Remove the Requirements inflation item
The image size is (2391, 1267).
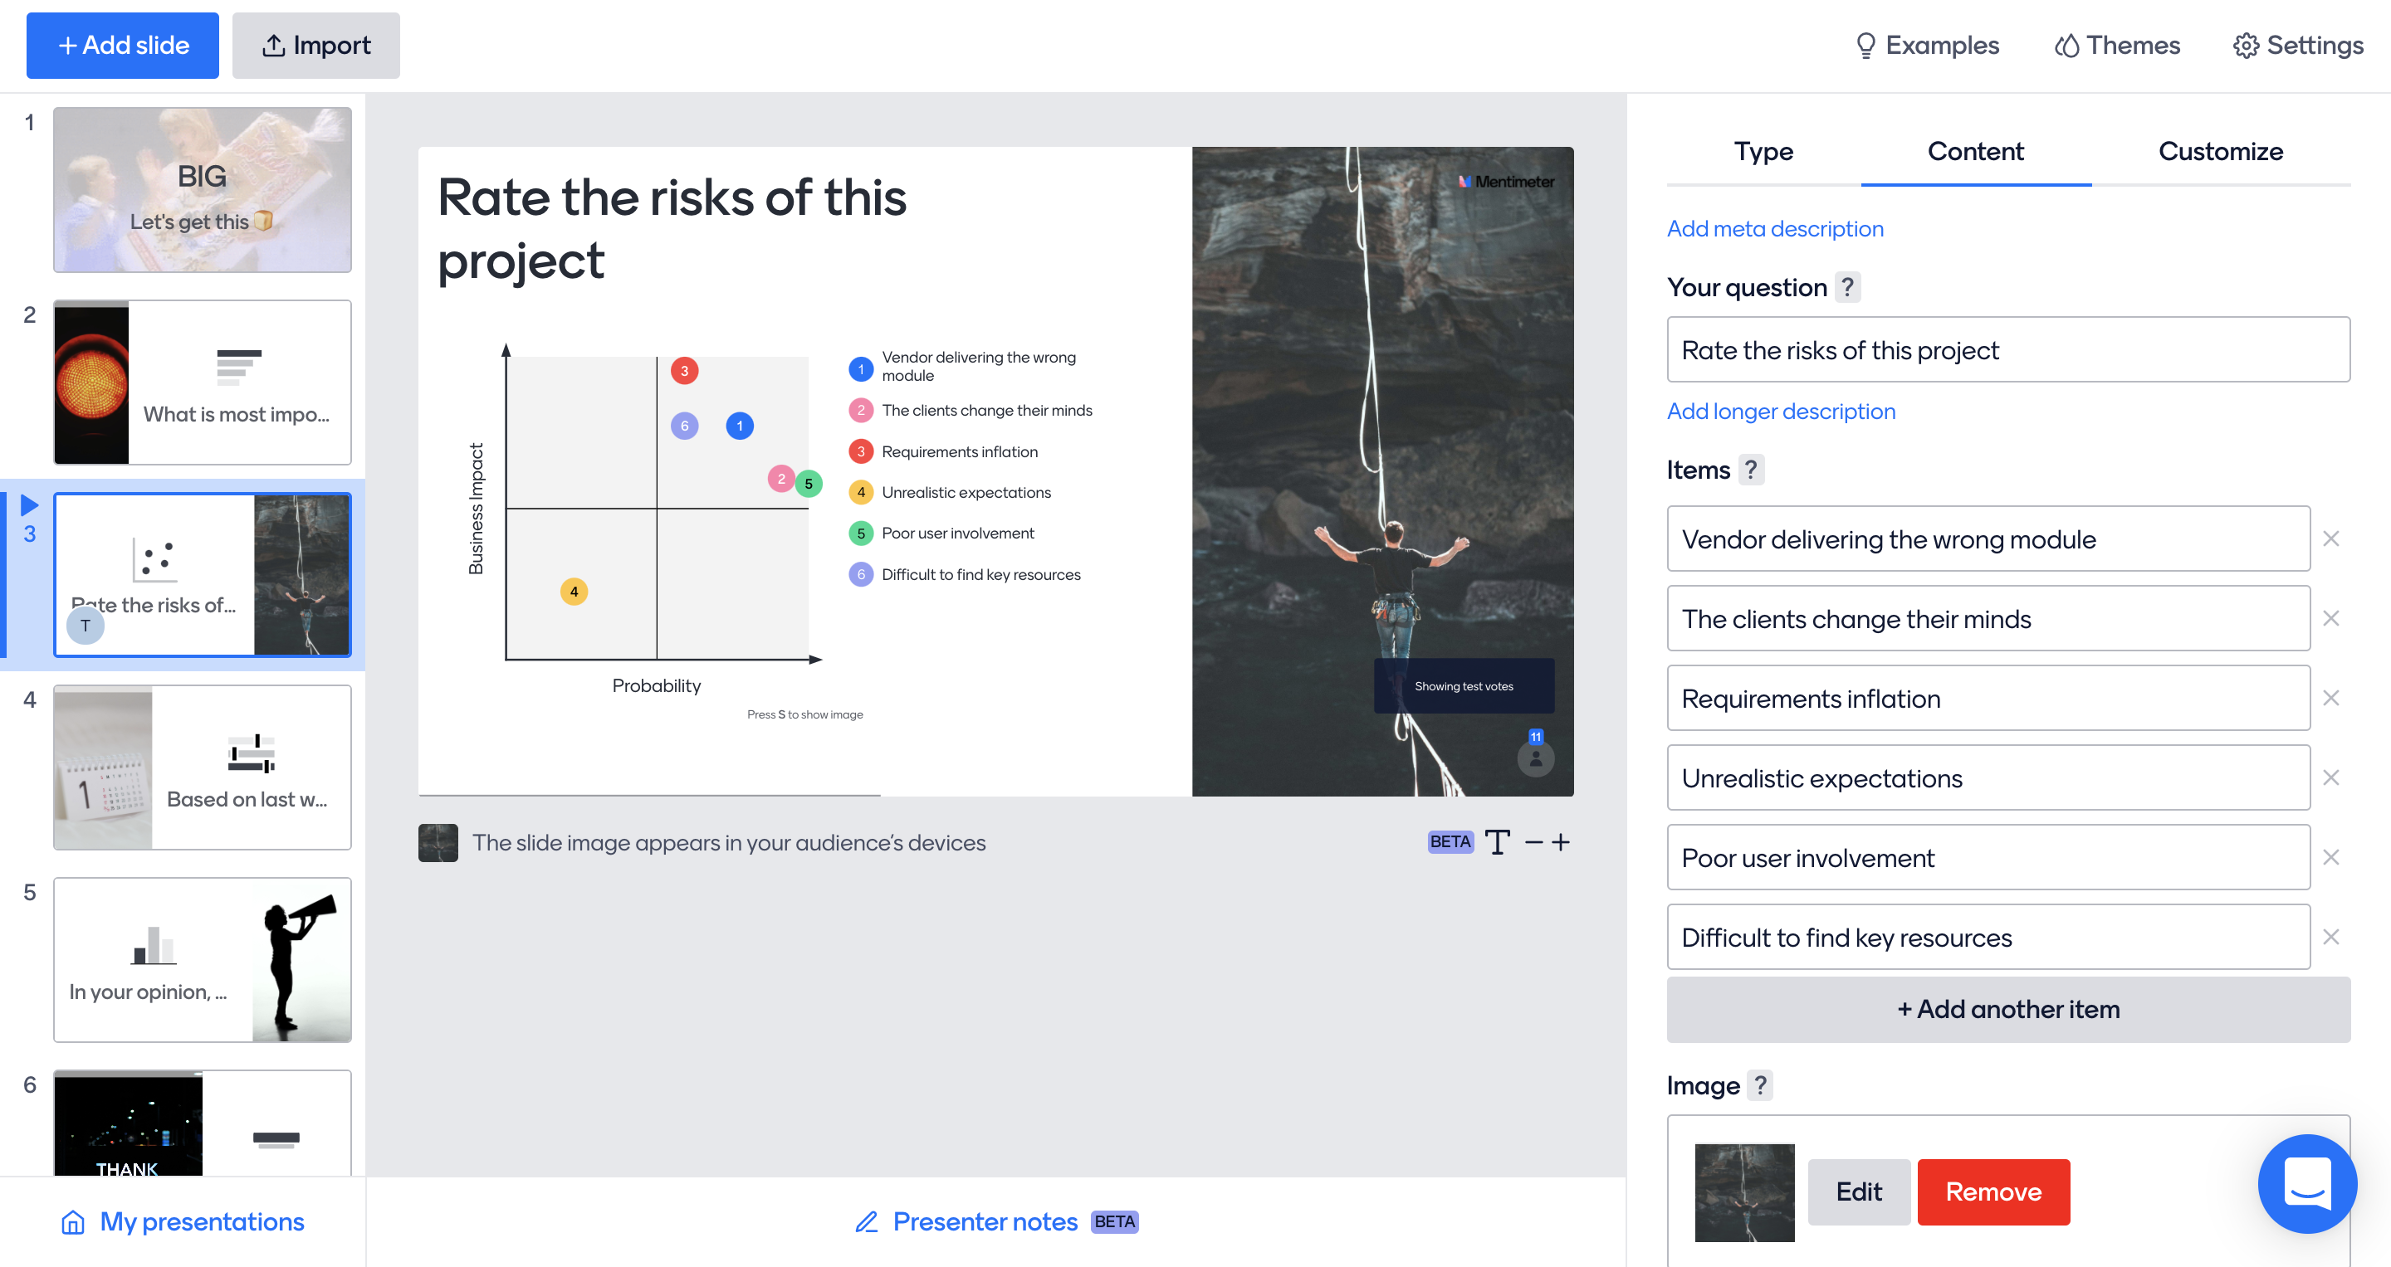tap(2330, 699)
